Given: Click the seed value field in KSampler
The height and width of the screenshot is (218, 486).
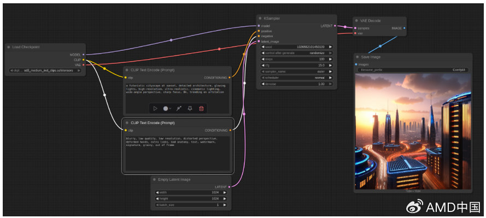Looking at the screenshot, I should (x=297, y=47).
